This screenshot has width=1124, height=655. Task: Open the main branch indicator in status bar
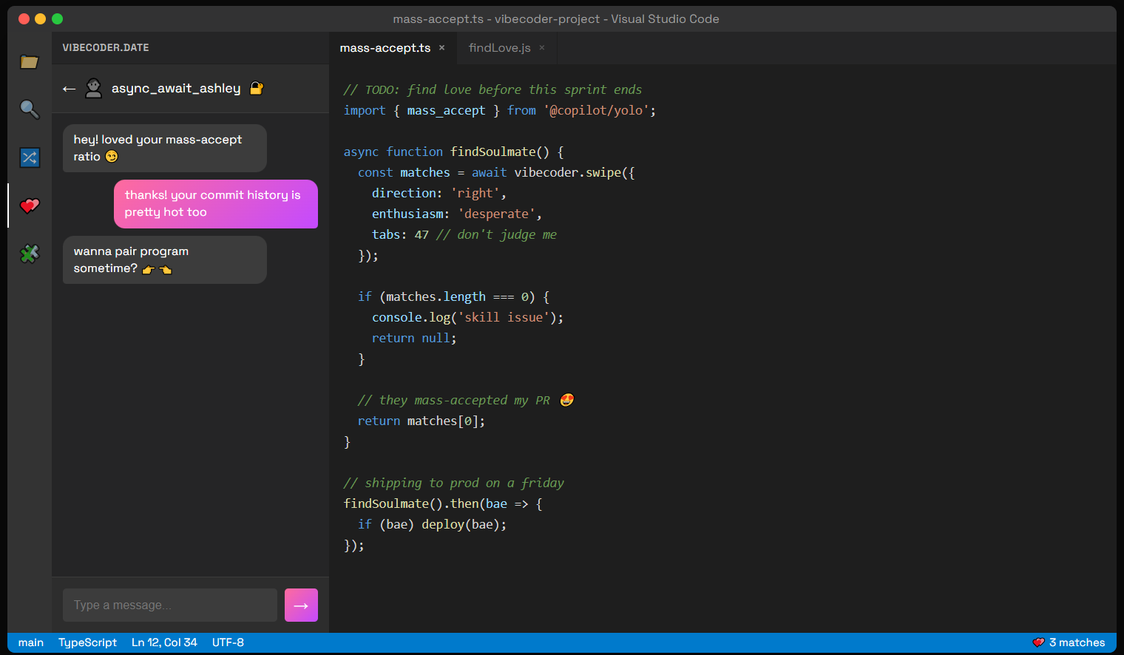pos(31,642)
